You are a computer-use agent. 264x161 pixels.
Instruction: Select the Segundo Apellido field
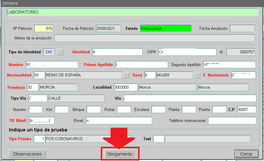coord(229,65)
